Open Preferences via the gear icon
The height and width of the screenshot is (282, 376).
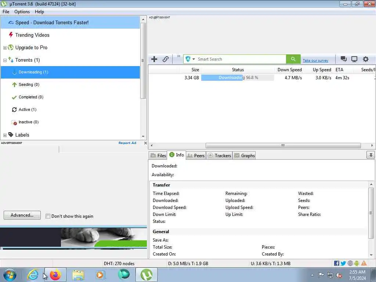click(365, 59)
